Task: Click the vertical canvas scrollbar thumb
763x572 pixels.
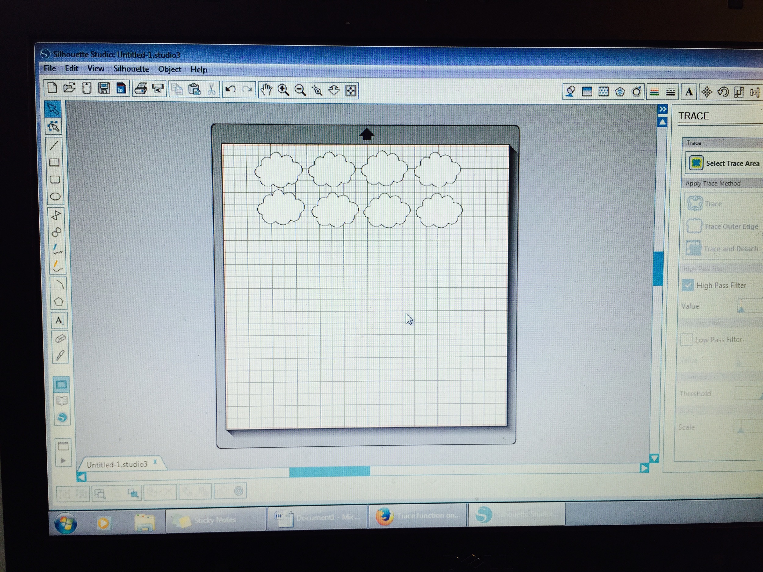Action: pos(658,268)
